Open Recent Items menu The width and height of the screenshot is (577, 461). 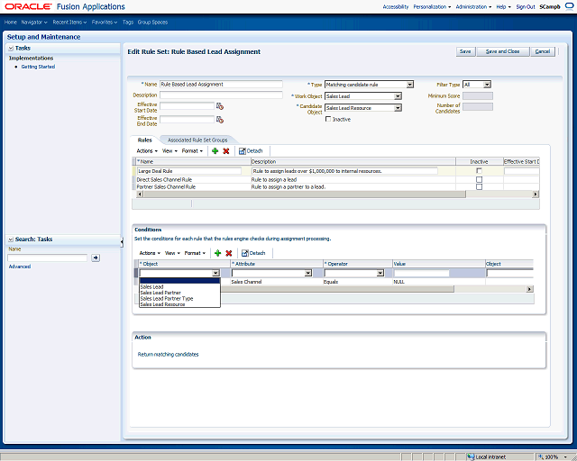[x=69, y=22]
